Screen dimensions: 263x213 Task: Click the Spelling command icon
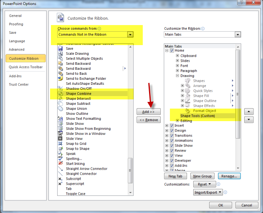pos(61,159)
